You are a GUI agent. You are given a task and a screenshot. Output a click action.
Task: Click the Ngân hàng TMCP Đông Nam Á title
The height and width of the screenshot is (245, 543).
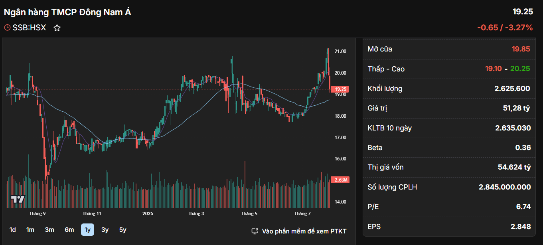[x=67, y=12]
